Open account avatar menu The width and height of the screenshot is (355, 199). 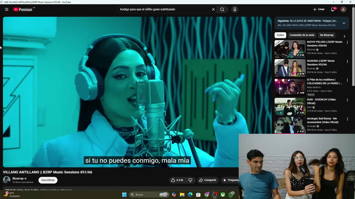click(x=343, y=9)
